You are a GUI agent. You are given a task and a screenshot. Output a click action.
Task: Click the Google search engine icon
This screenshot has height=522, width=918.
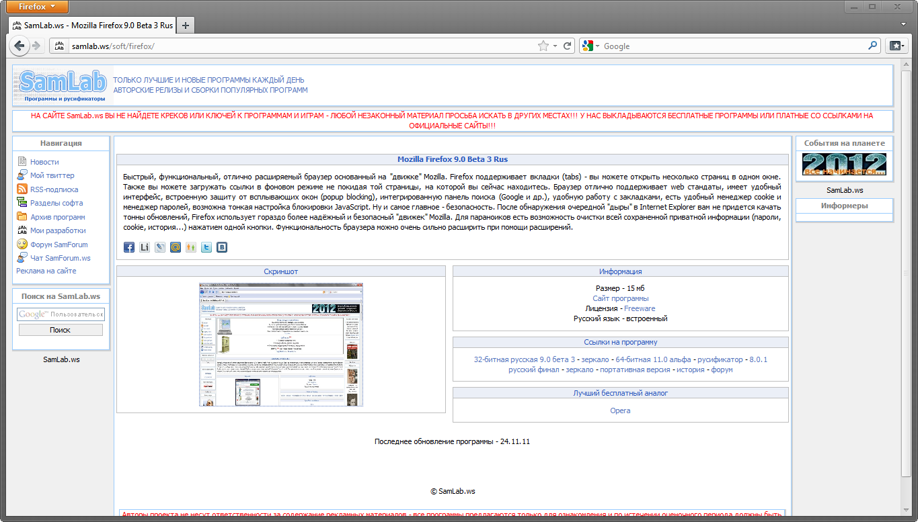(x=588, y=46)
